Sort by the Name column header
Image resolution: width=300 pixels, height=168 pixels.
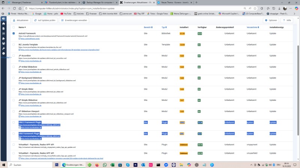(x=22, y=27)
